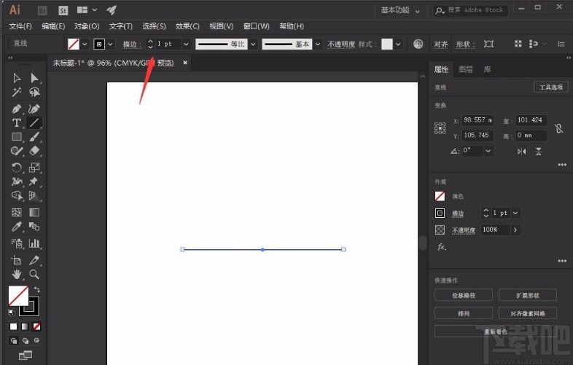
Task: Toggle constrain width and height proportions
Action: 558,128
